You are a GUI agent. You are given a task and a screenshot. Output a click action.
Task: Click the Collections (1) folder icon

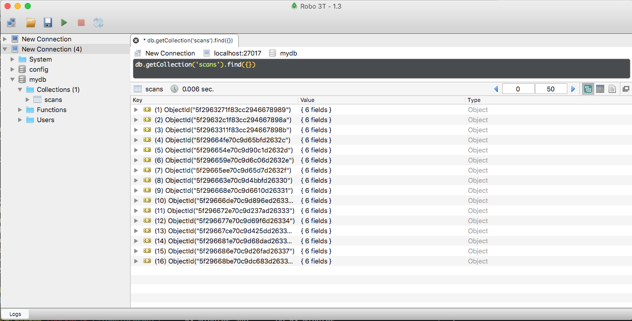point(30,89)
